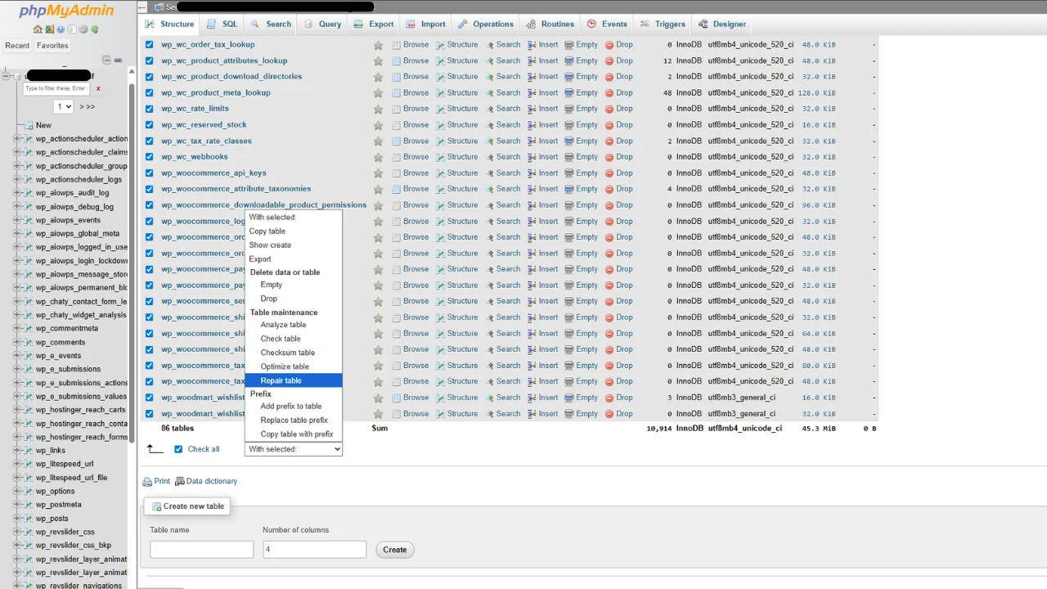This screenshot has height=589, width=1047.
Task: Click Structure icon in wp_wc_product_download_directories row
Action: tap(440, 77)
